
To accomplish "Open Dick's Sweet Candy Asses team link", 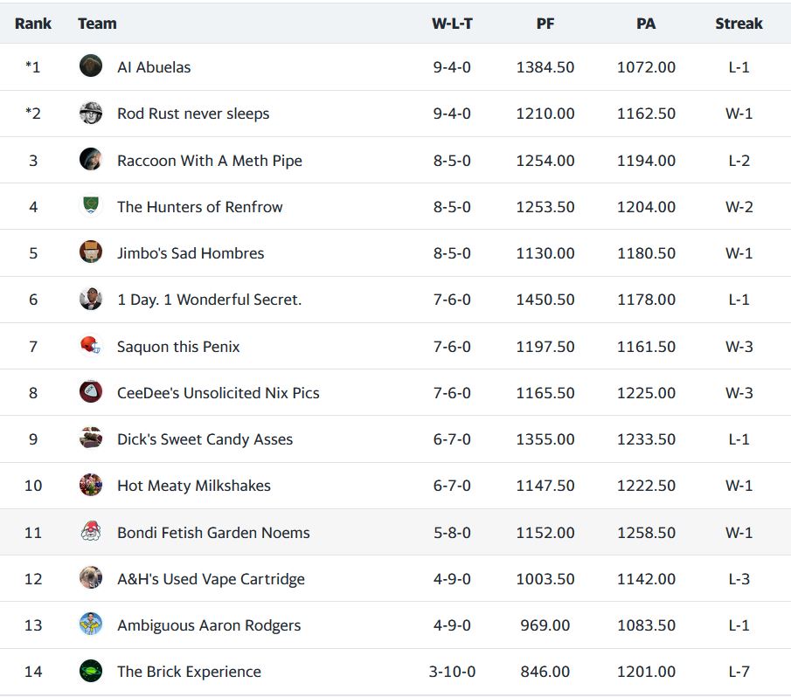I will (x=205, y=439).
